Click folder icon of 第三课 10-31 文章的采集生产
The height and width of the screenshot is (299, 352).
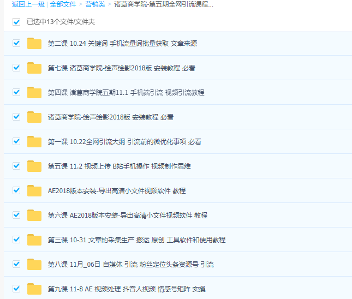click(34, 240)
